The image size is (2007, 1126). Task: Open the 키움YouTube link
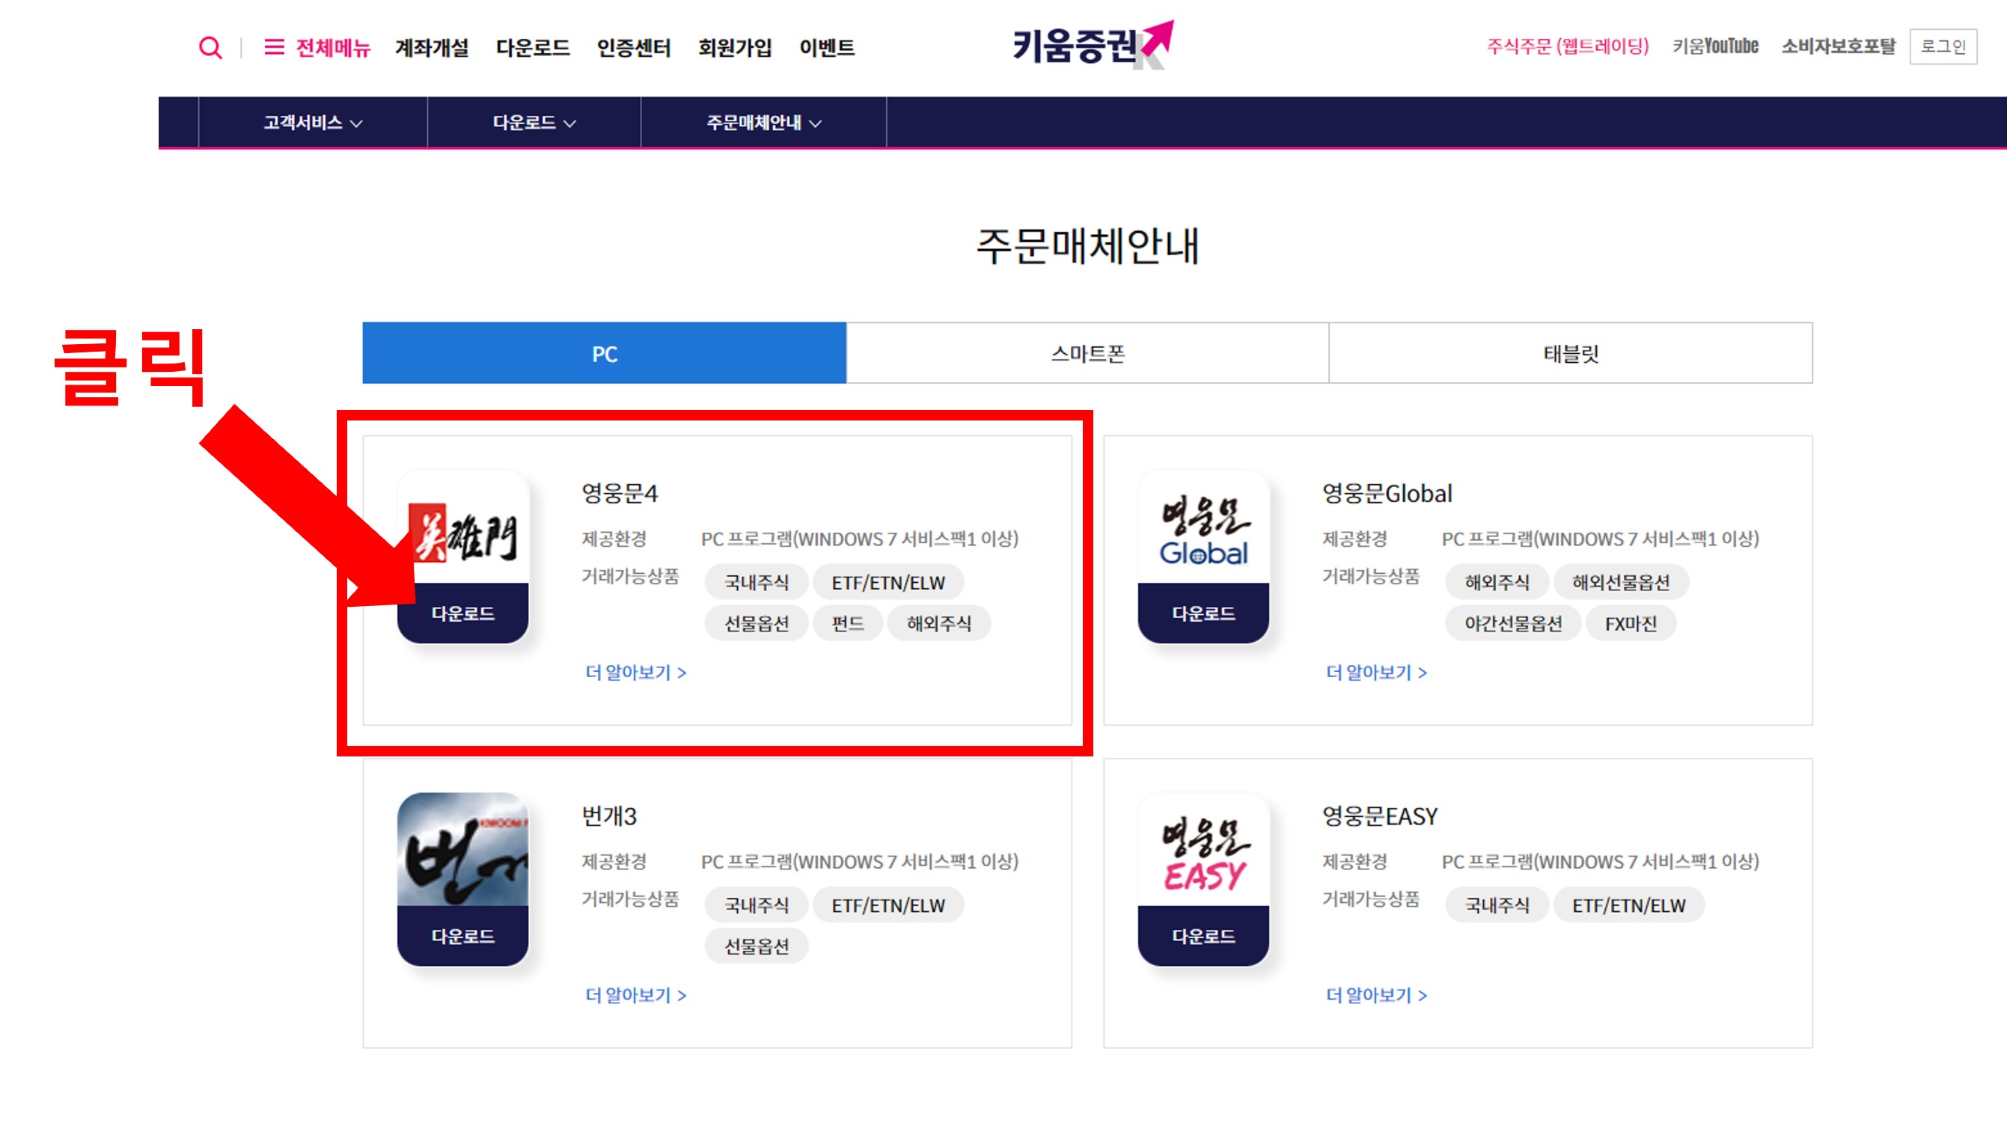pyautogui.click(x=1715, y=46)
